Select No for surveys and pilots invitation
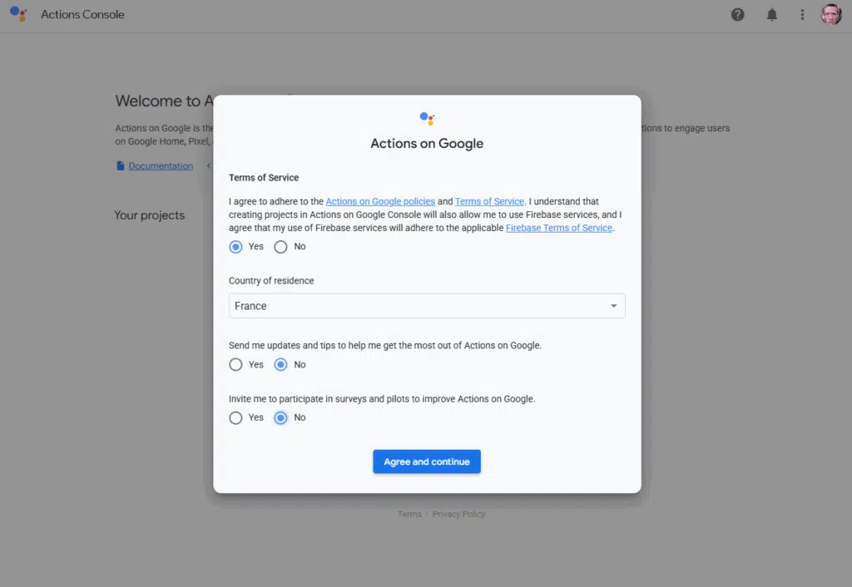Screen dimensions: 852x587 (281, 418)
